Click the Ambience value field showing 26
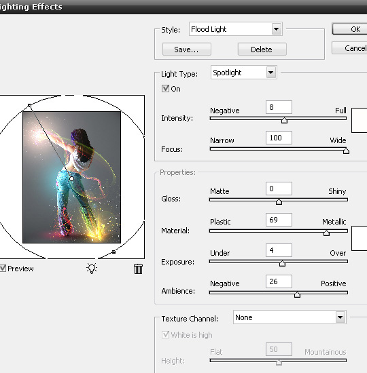Screen dimensions: 367x373 [279, 281]
